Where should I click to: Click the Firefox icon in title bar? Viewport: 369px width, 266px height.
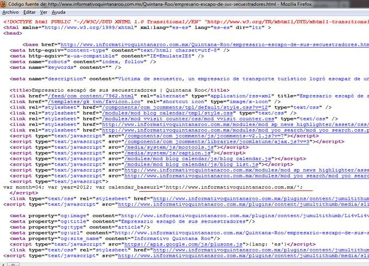click(x=3, y=4)
